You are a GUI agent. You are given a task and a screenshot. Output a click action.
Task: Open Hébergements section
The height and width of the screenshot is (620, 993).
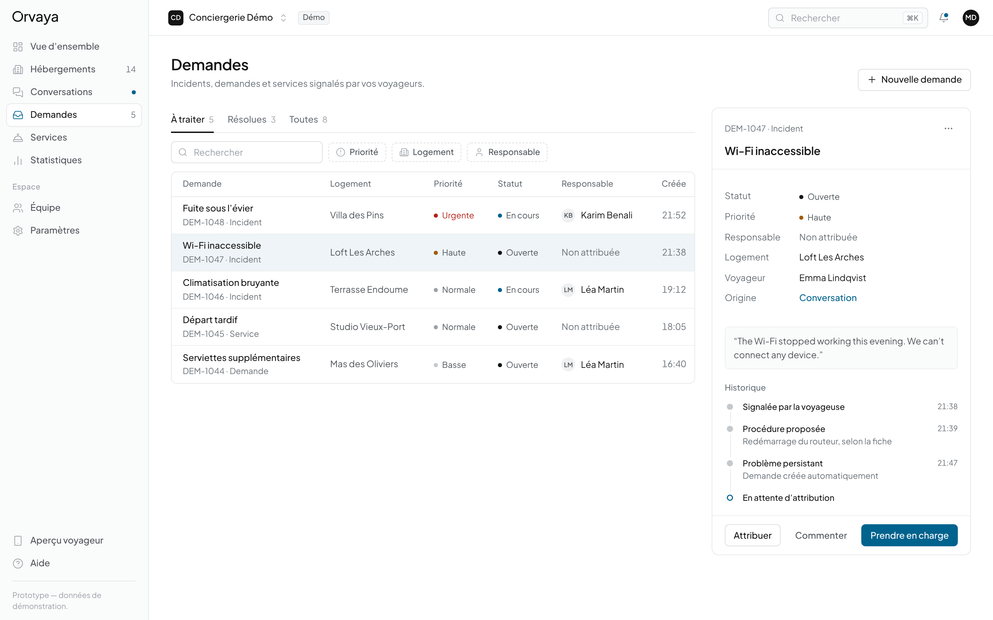(74, 69)
